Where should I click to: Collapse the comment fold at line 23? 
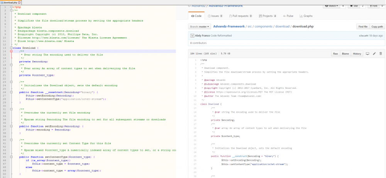click(x=11, y=82)
